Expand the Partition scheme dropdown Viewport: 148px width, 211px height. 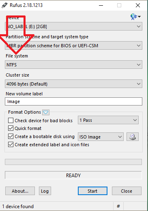pyautogui.click(x=73, y=46)
